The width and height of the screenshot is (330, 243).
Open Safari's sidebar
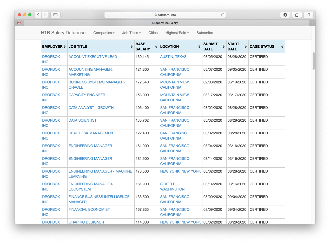55,15
